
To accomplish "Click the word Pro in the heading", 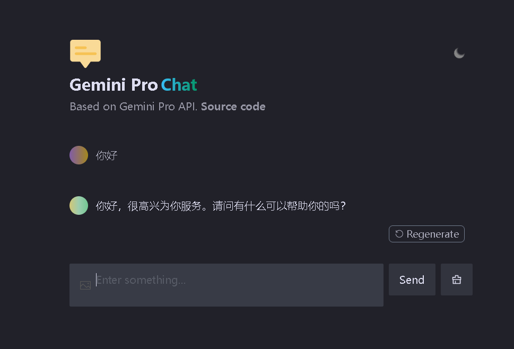I will point(145,85).
